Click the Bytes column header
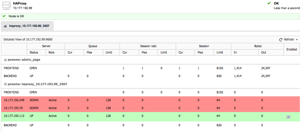 coord(257,46)
